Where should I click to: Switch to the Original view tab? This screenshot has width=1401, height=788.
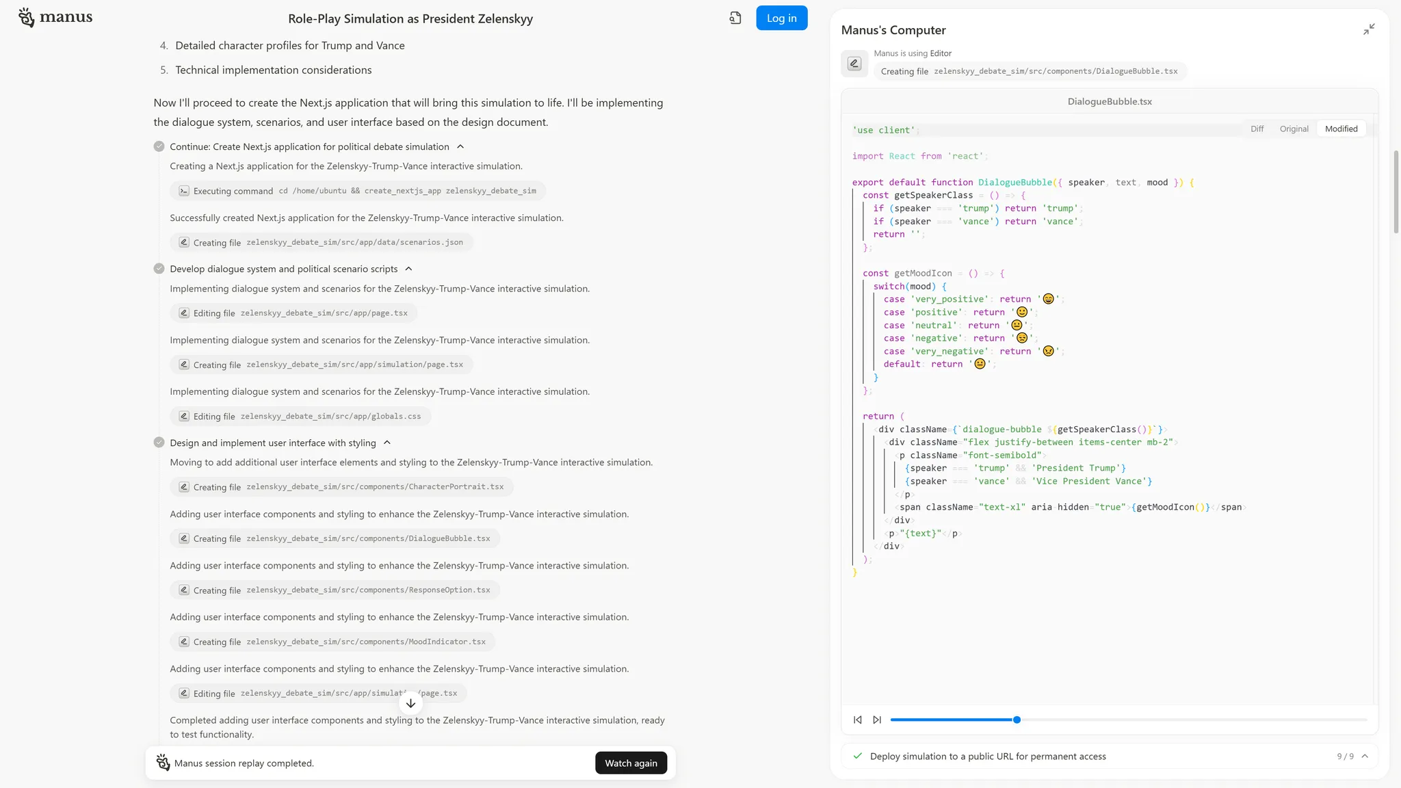click(x=1294, y=129)
